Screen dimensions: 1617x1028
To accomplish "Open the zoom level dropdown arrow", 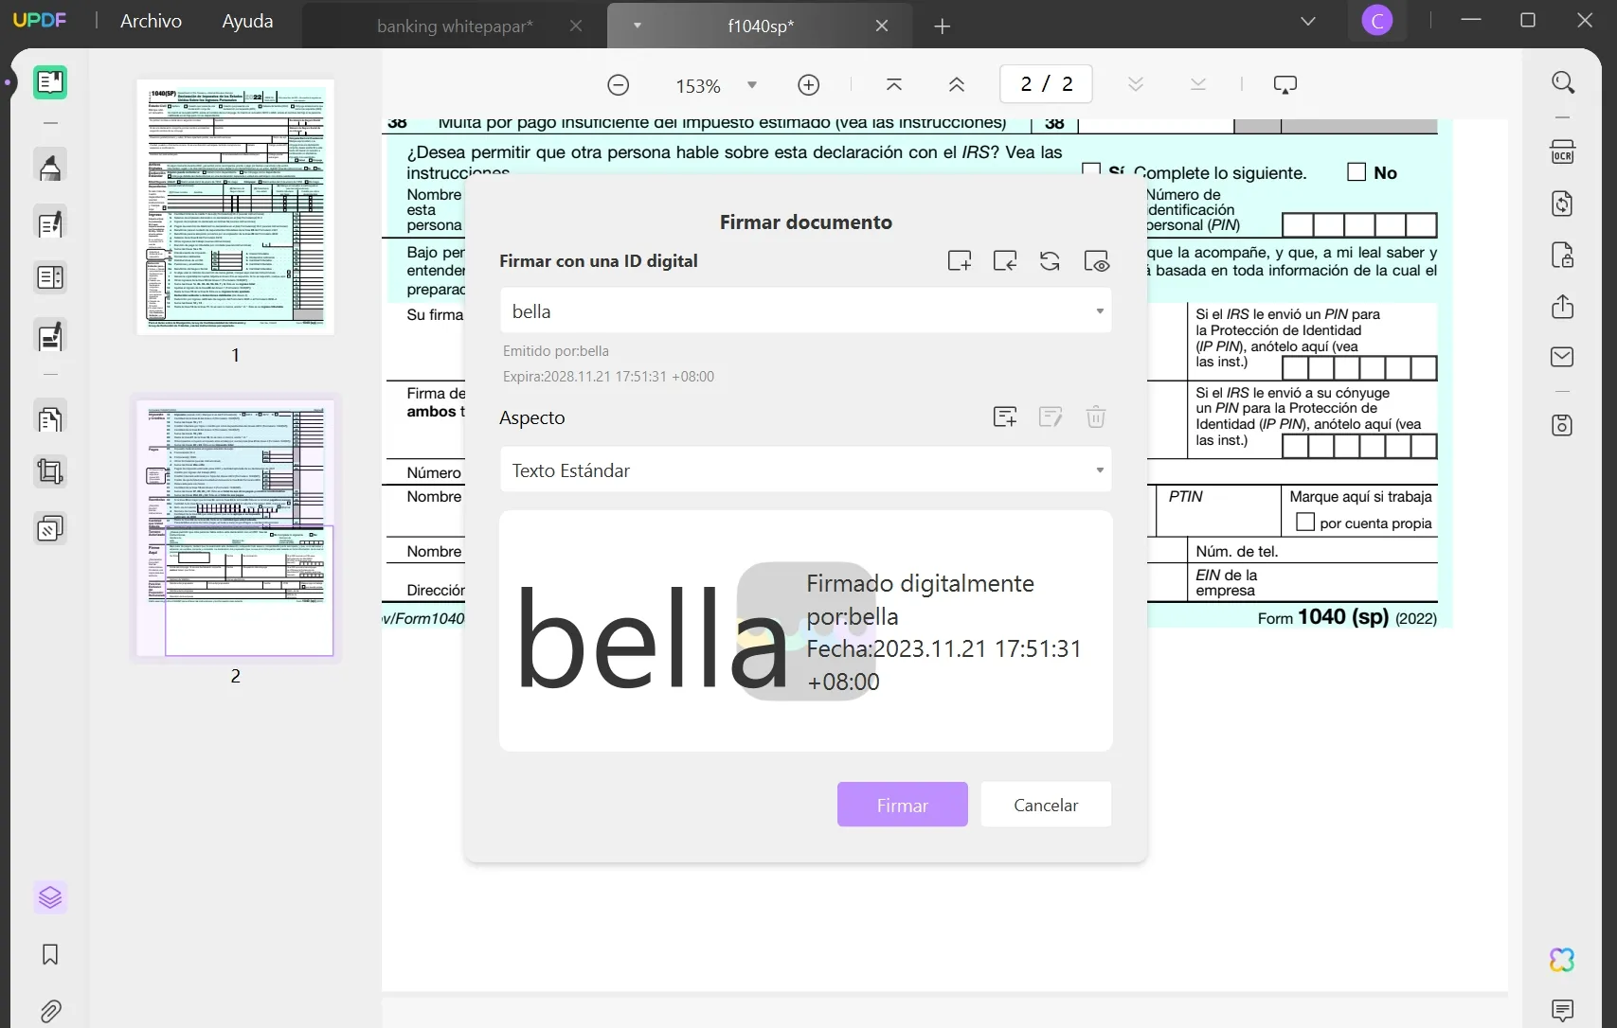I will [x=752, y=85].
